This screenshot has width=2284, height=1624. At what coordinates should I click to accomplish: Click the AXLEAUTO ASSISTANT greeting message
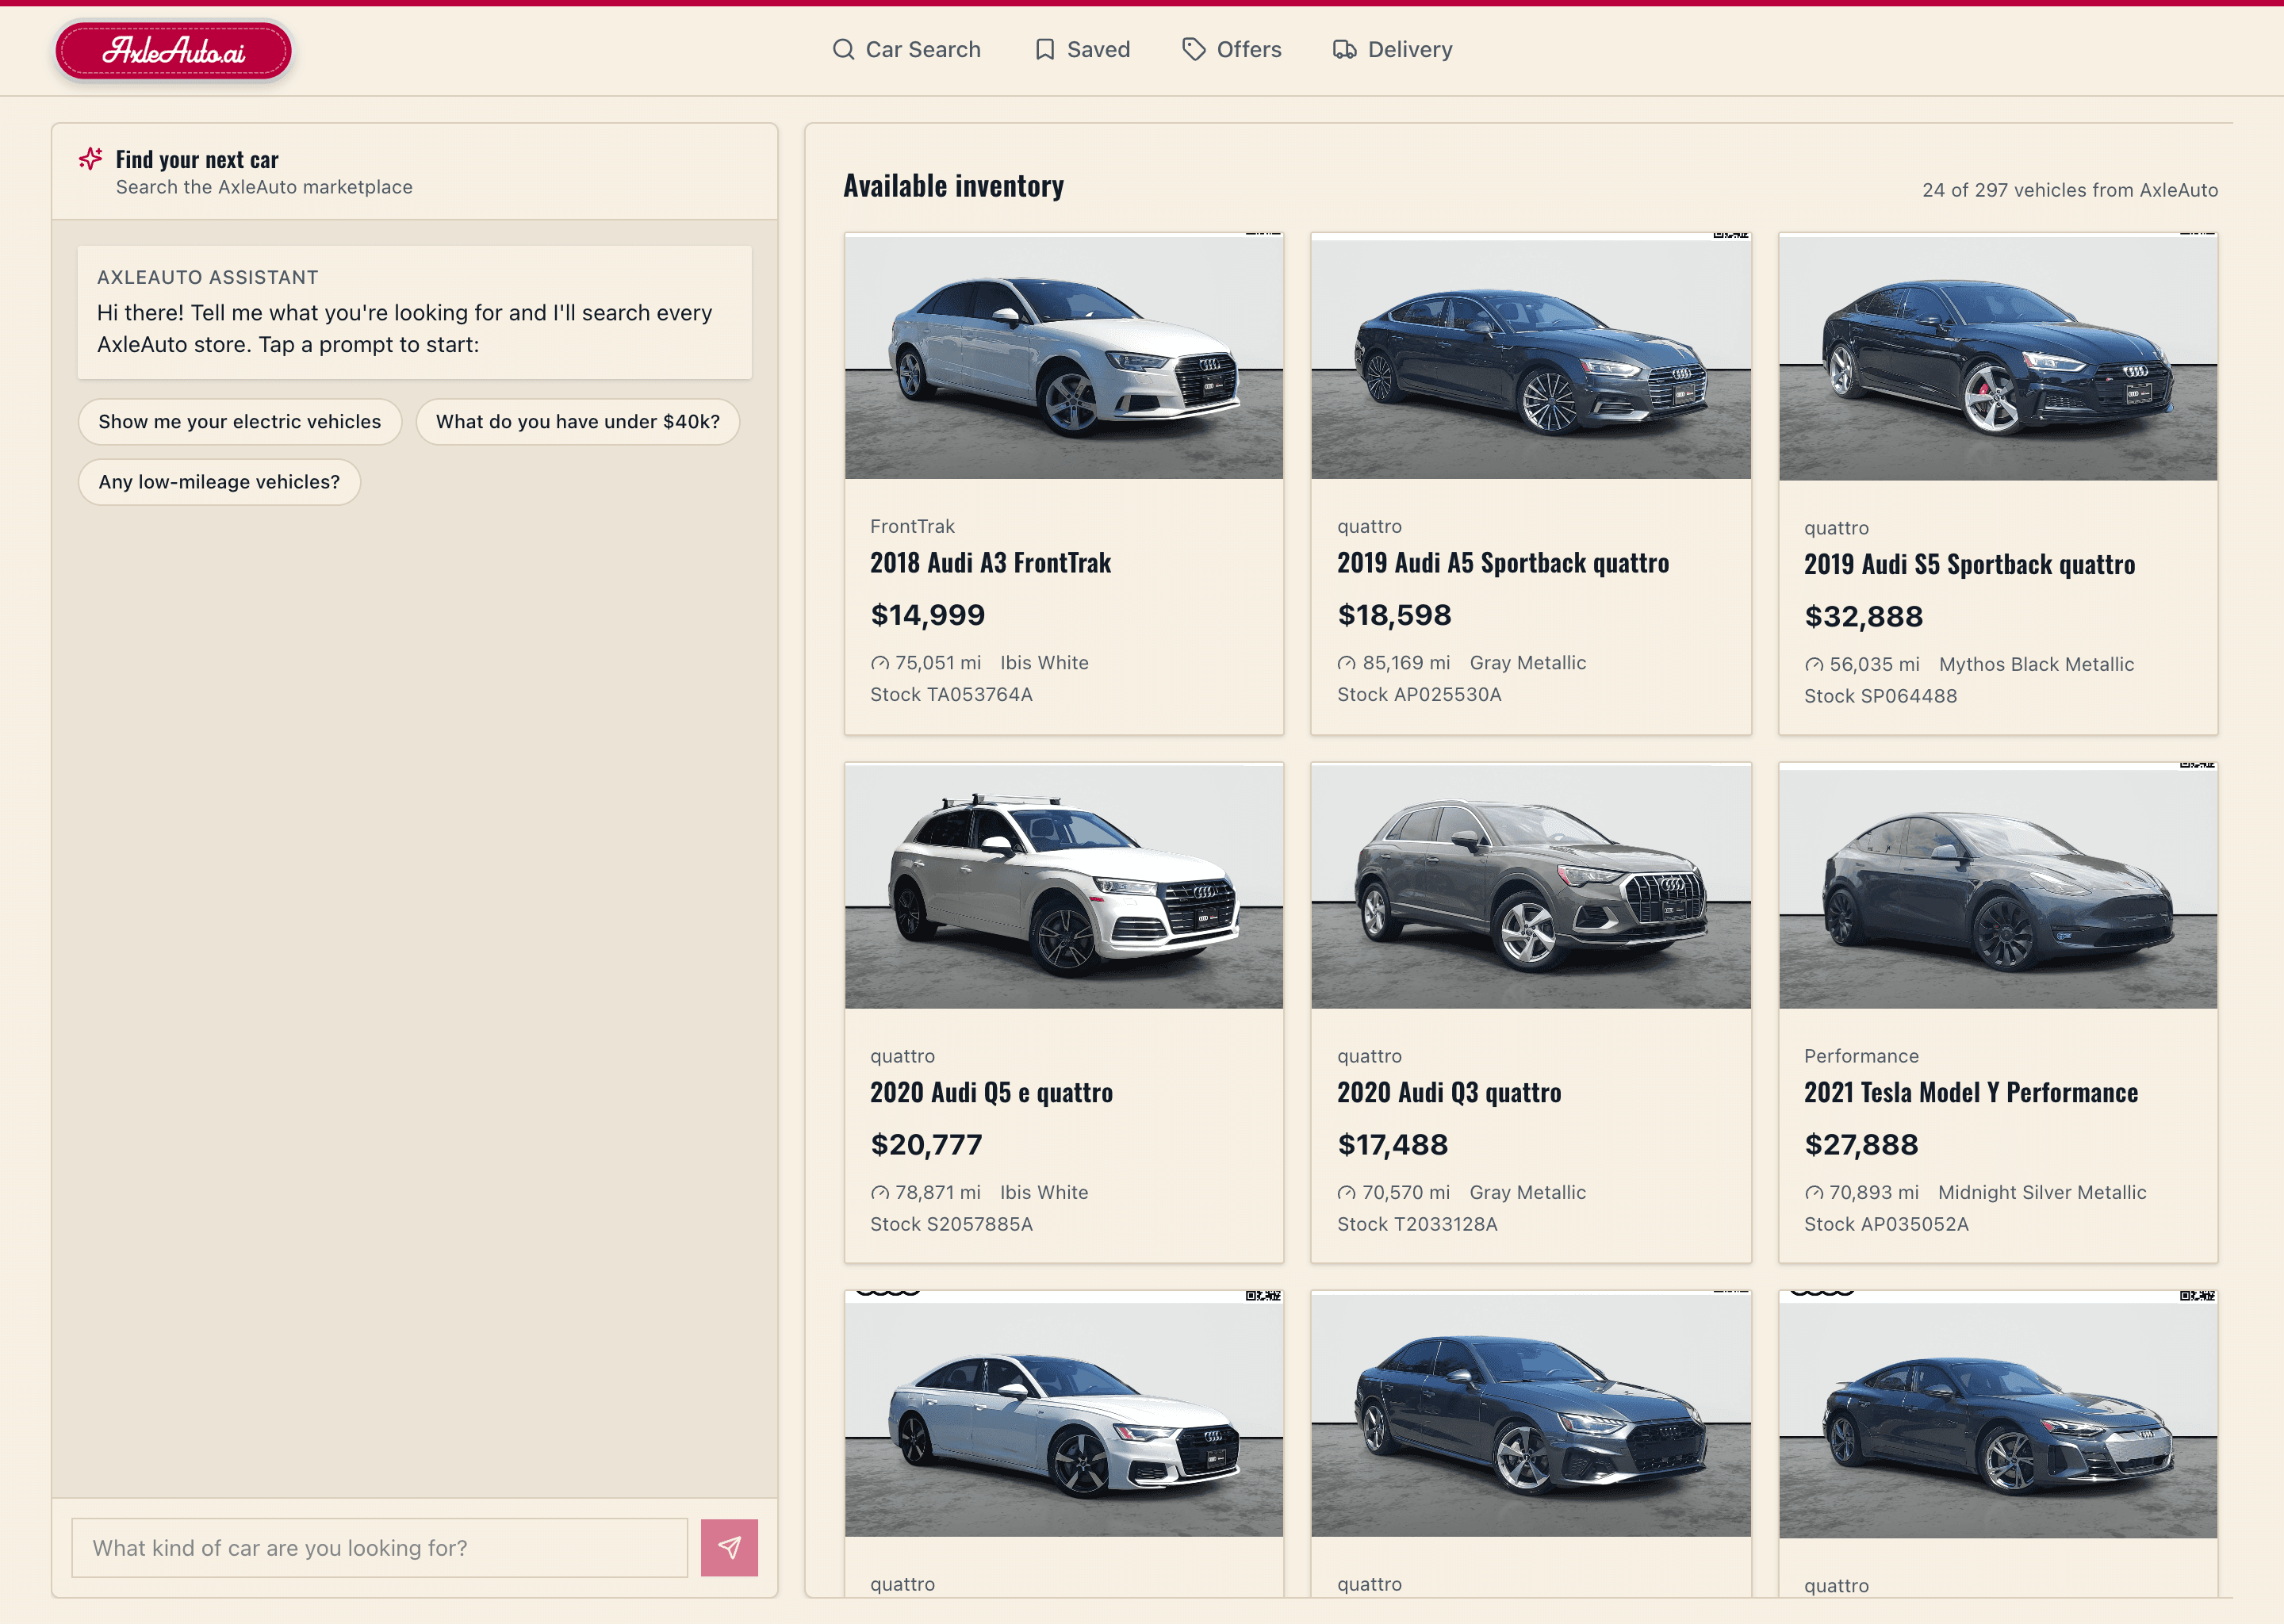(x=415, y=313)
